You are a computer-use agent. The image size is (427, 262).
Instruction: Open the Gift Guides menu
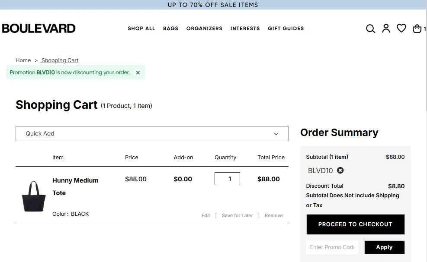[286, 28]
